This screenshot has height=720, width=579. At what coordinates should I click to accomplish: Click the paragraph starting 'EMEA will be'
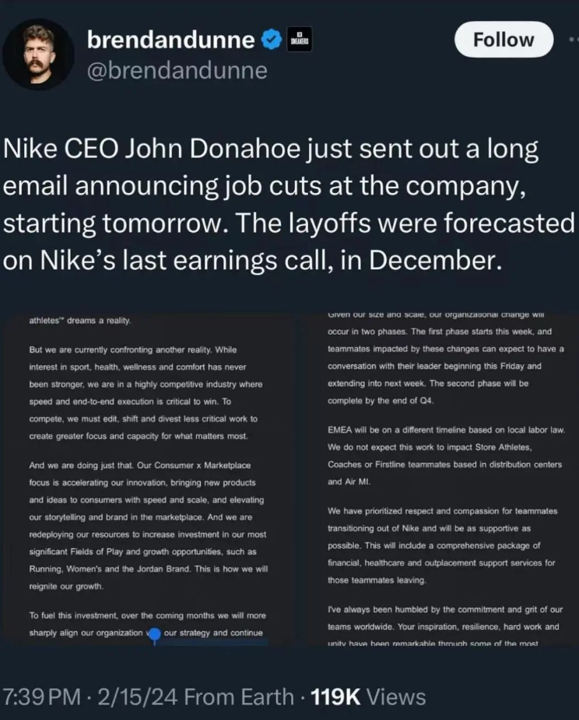click(x=446, y=455)
